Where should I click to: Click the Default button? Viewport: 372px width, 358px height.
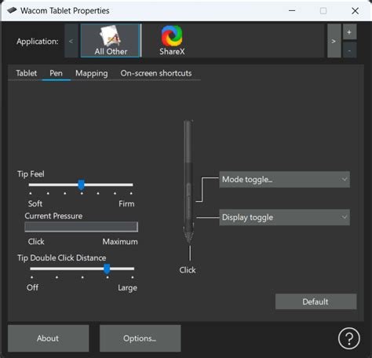[315, 301]
